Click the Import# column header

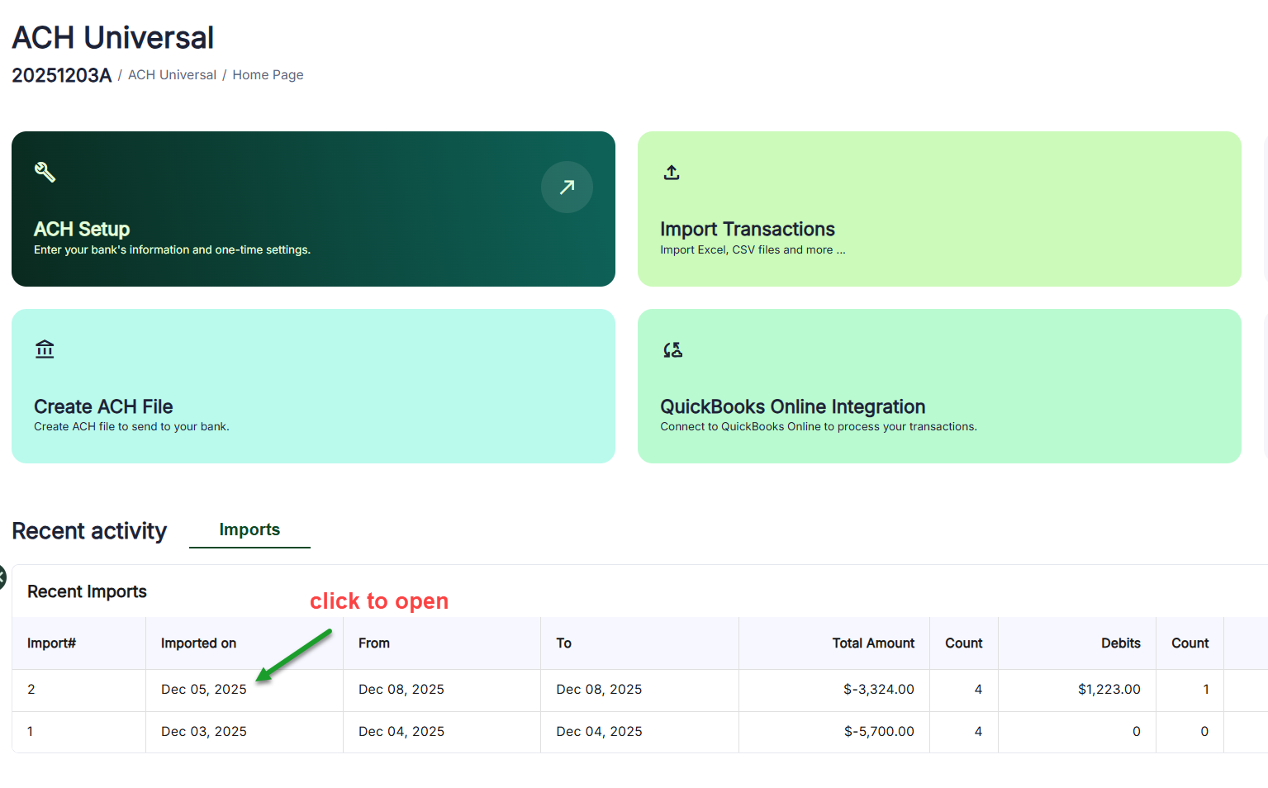(51, 643)
